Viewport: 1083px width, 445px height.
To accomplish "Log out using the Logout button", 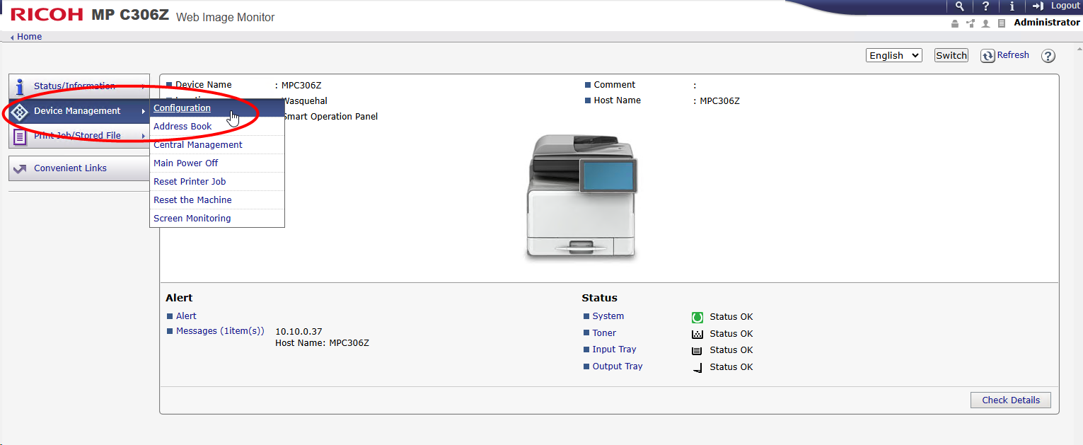I will tap(1056, 6).
